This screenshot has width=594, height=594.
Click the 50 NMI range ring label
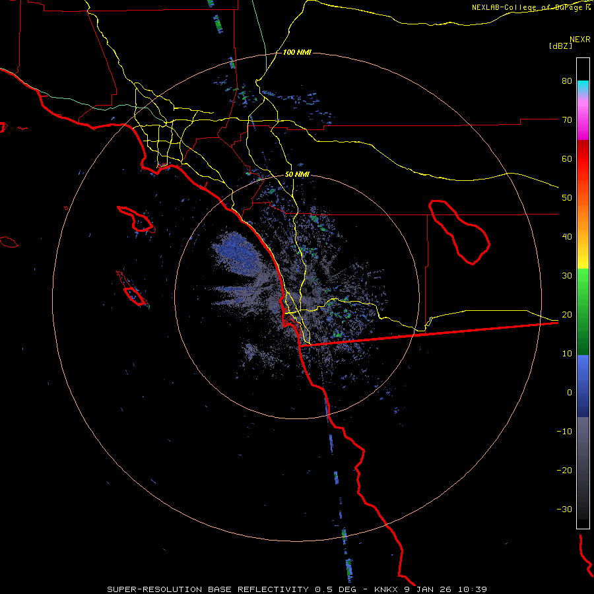(297, 175)
